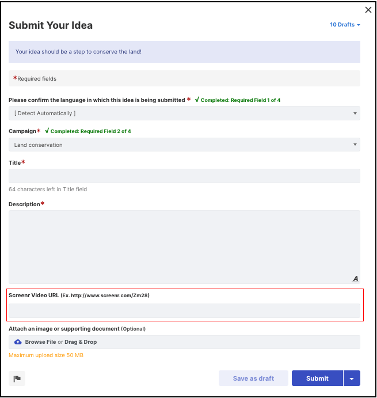The image size is (377, 398).
Task: Toggle the rich text formatting icon
Action: point(355,279)
